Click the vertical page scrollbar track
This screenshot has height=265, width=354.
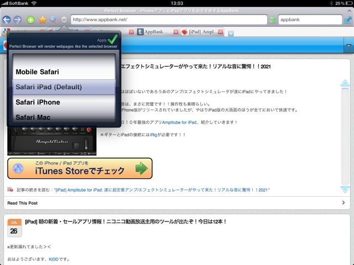click(x=345, y=136)
